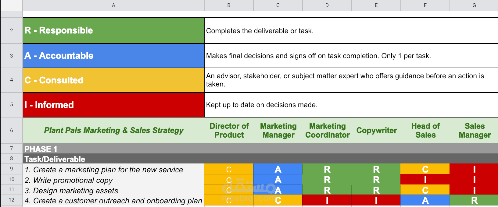The width and height of the screenshot is (498, 207).
Task: Select column A header
Action: tap(113, 5)
